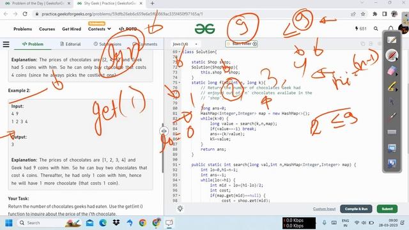Open the Problems menu in the header
Viewport: 409px width, 230px height.
23,29
